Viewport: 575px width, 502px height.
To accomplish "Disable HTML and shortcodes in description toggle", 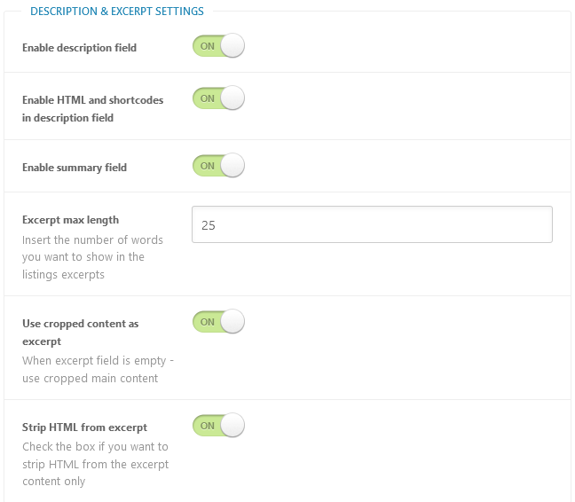I will tap(218, 98).
